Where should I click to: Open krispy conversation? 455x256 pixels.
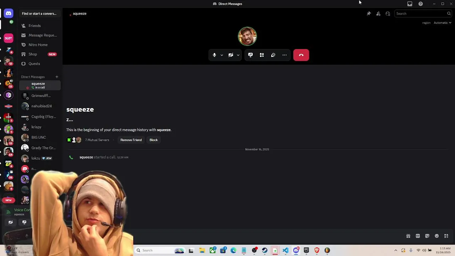click(40, 127)
